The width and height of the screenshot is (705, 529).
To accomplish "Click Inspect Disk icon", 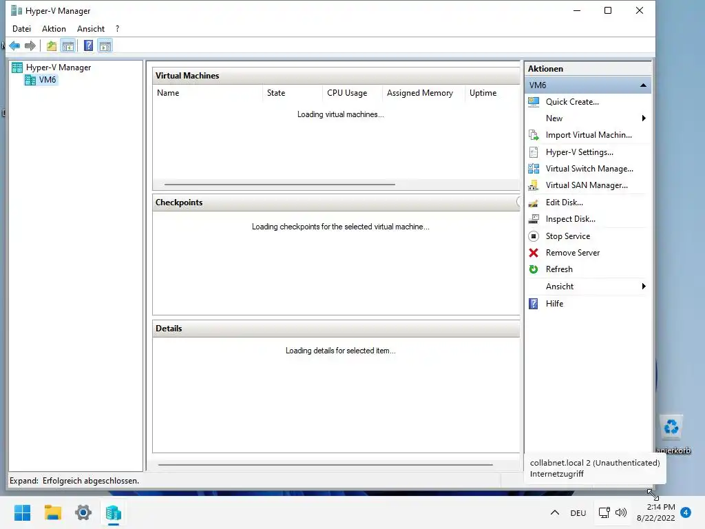I will click(x=534, y=219).
